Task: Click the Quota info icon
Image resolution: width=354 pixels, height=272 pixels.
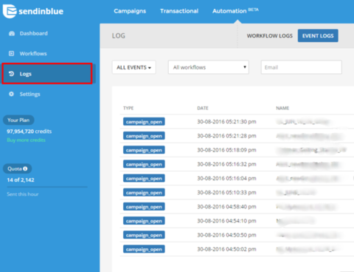Action: pyautogui.click(x=25, y=169)
